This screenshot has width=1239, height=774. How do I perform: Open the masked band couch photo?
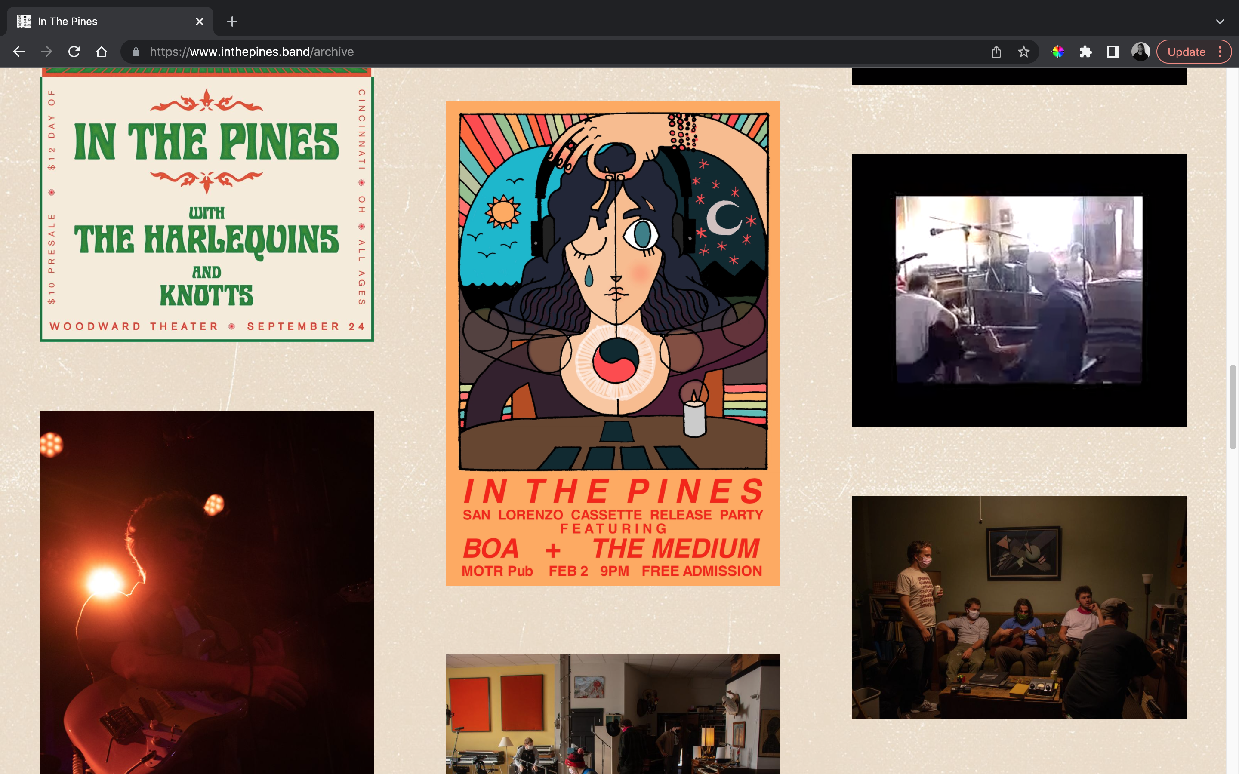point(1019,607)
